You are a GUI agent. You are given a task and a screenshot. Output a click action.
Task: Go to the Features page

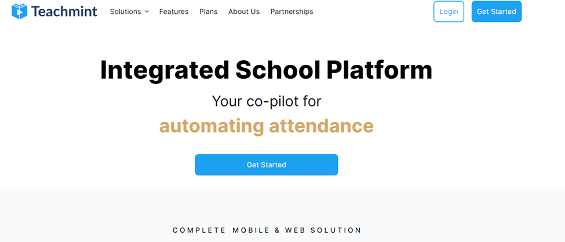point(174,12)
